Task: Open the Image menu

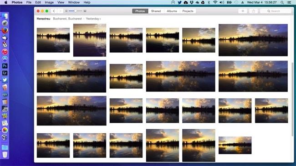Action: 49,2
